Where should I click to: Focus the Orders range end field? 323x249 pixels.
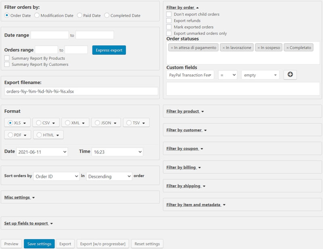coord(76,50)
